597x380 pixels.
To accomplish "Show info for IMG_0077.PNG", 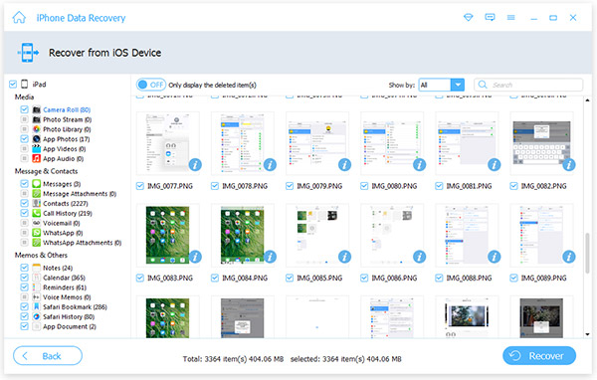I will [x=195, y=165].
